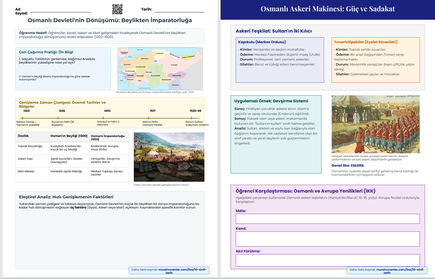
Task: Click the İddia answer field
Action: point(327,219)
